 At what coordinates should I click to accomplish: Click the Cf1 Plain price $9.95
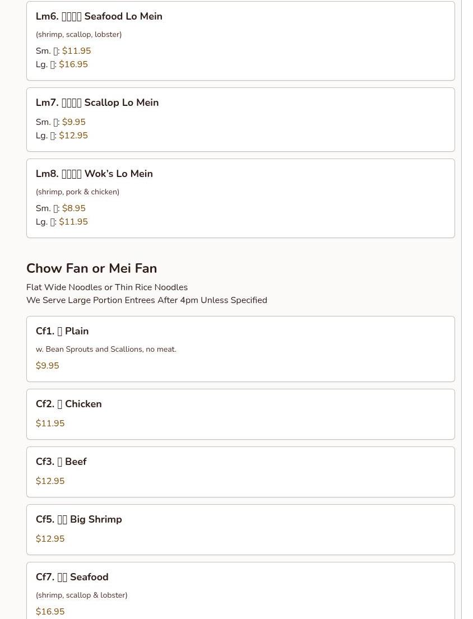coord(48,366)
